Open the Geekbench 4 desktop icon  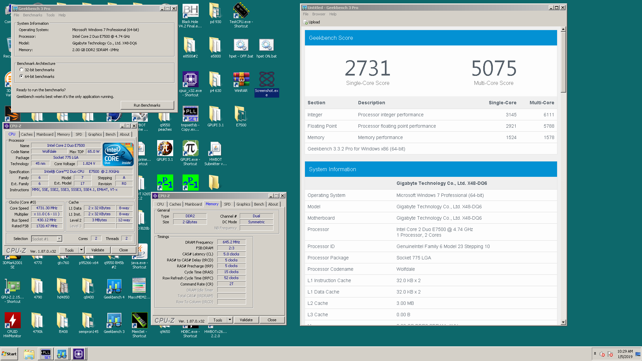coord(114,289)
